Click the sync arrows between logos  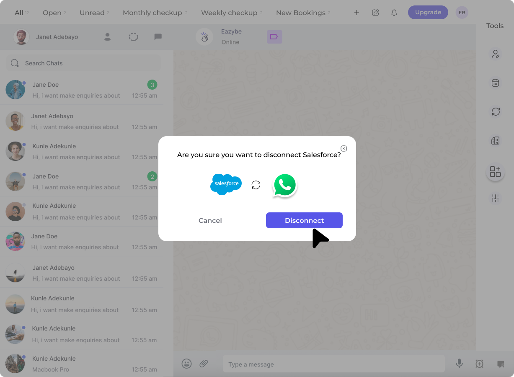point(256,185)
